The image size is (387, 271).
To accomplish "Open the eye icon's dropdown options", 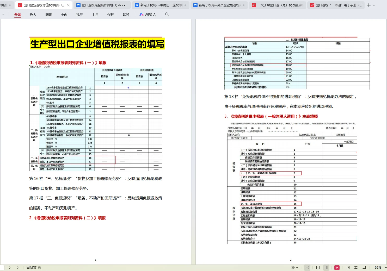I will 297,267.
